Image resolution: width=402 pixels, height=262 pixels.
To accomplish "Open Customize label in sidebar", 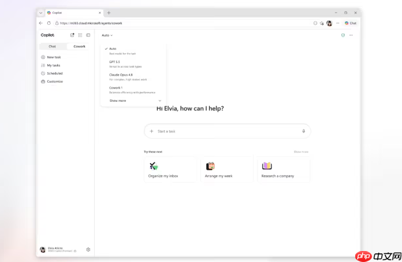I will pos(55,82).
